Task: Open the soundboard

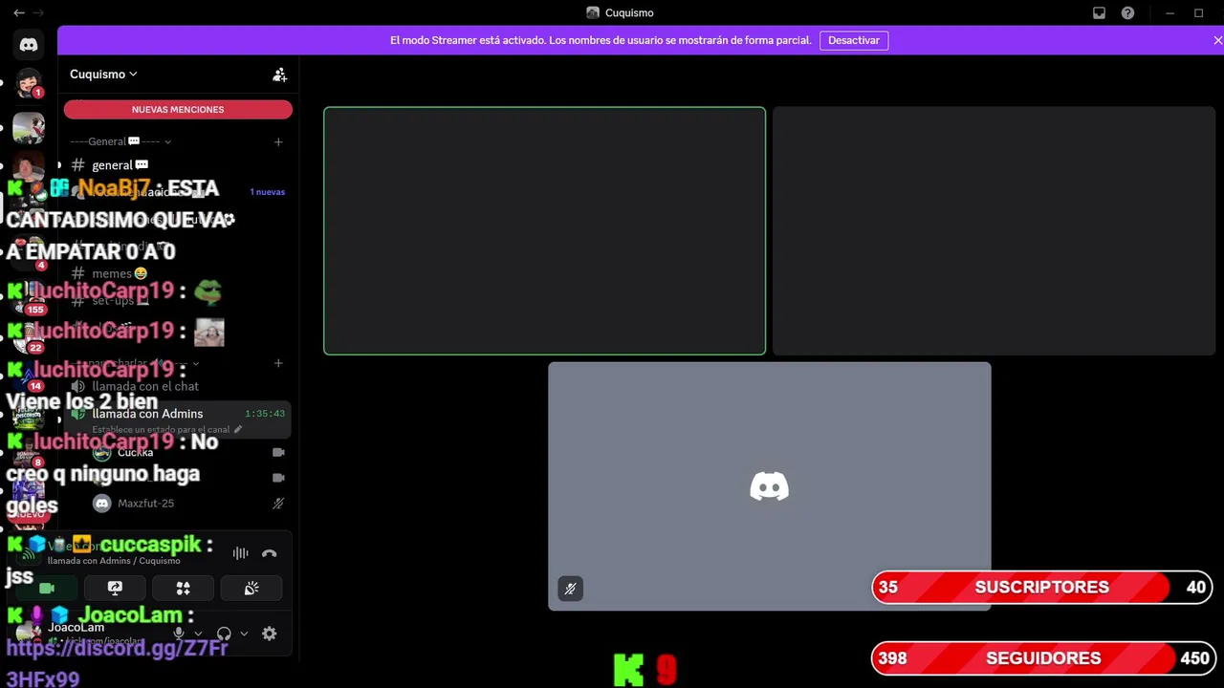Action: click(251, 588)
